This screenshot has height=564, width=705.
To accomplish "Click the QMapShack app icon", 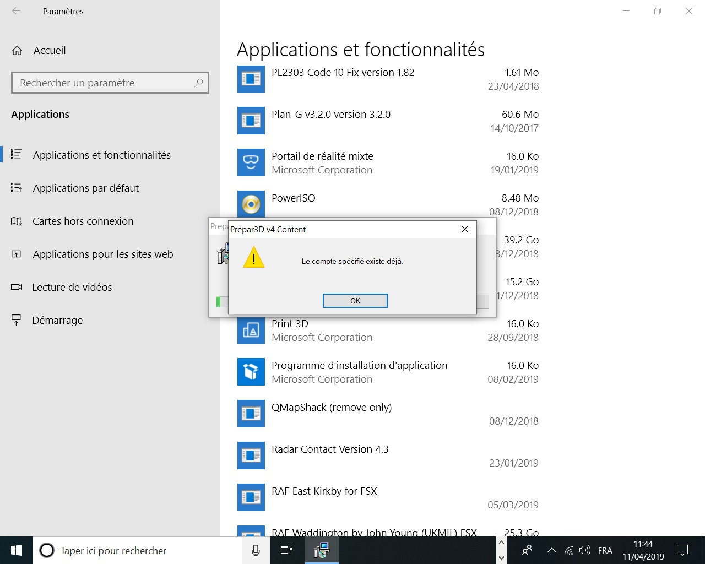I will [x=251, y=414].
